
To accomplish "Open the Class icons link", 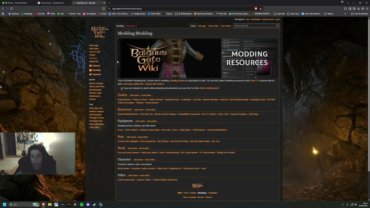I will (x=162, y=168).
